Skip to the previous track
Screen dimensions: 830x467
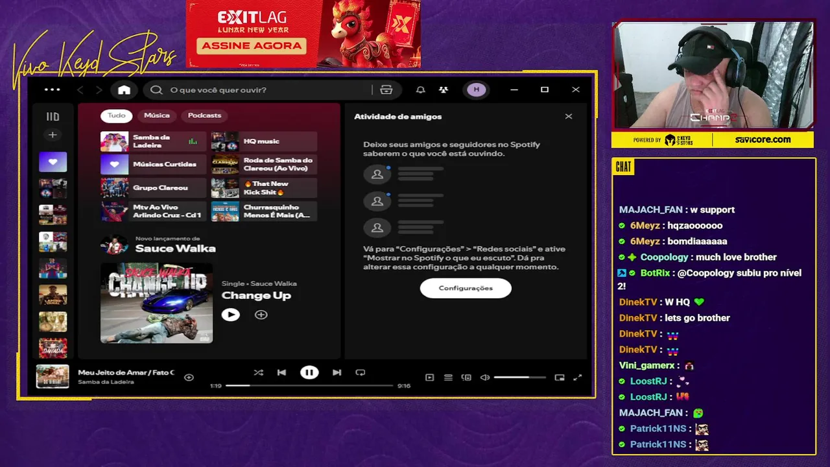pyautogui.click(x=281, y=372)
